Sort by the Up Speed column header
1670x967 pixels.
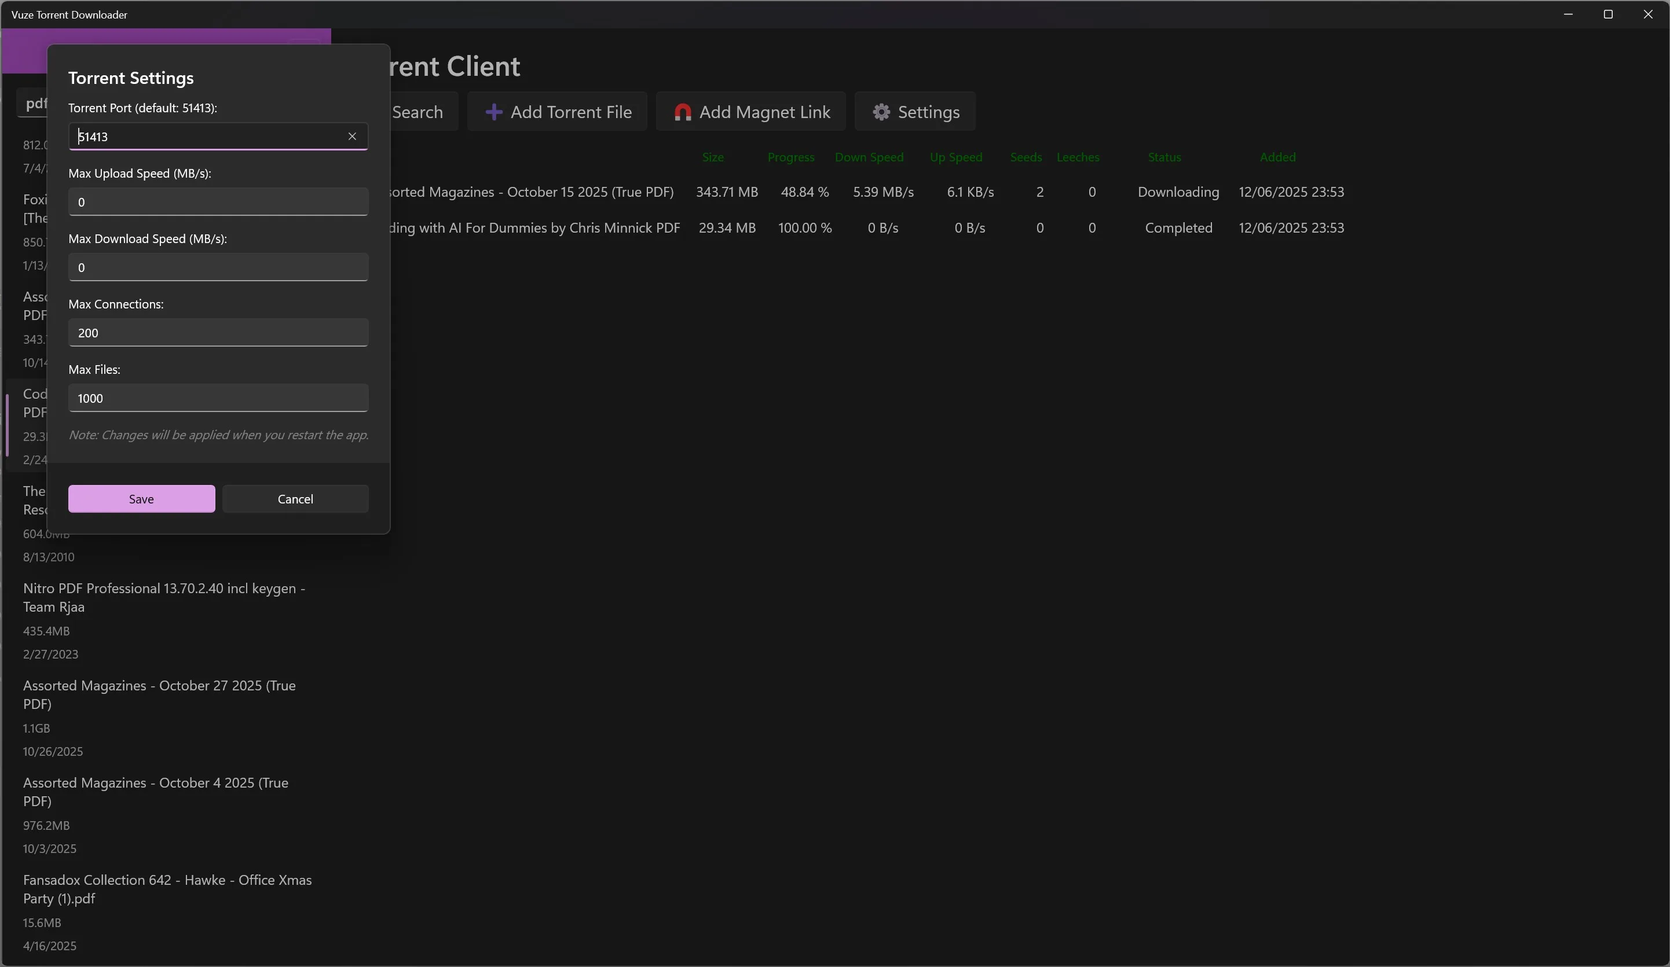pos(955,157)
